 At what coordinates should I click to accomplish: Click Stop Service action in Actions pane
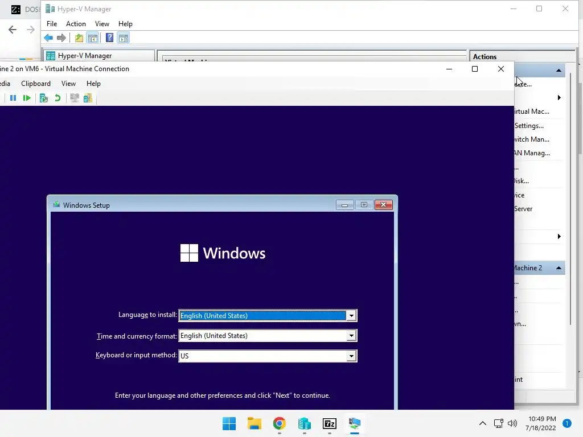pyautogui.click(x=520, y=195)
